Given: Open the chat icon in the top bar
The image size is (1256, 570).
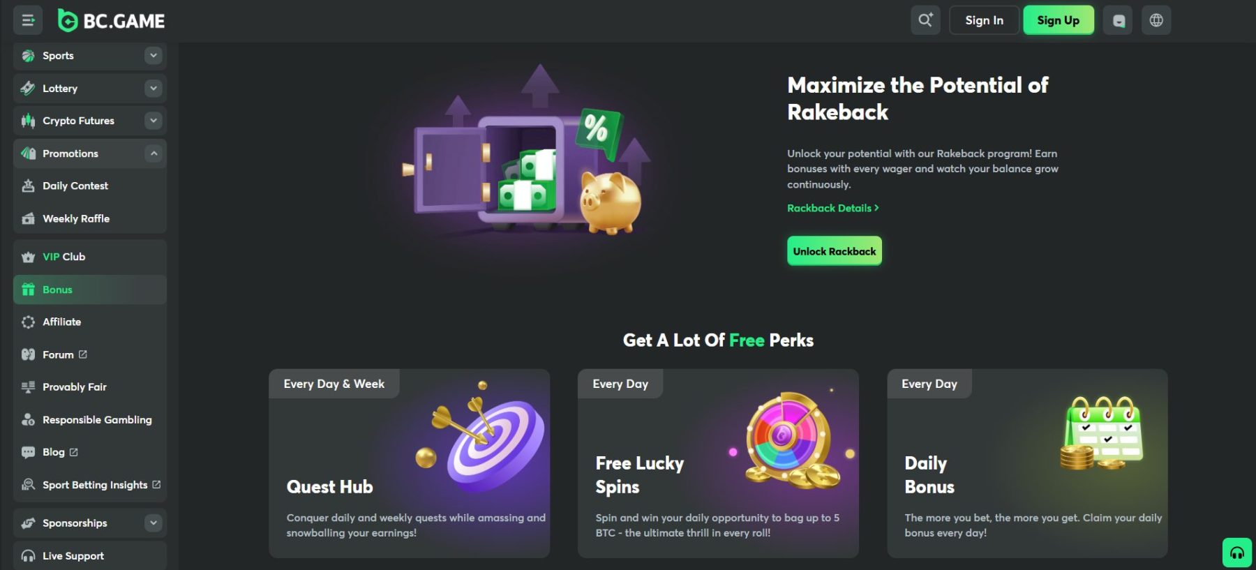Looking at the screenshot, I should coord(1118,20).
